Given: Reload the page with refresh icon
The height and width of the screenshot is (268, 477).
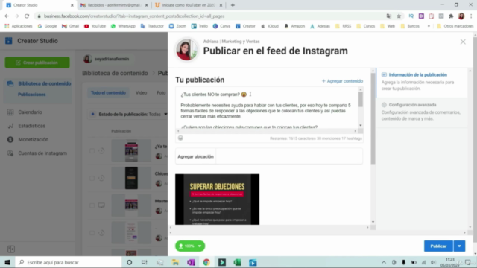Looking at the screenshot, I should [27, 16].
